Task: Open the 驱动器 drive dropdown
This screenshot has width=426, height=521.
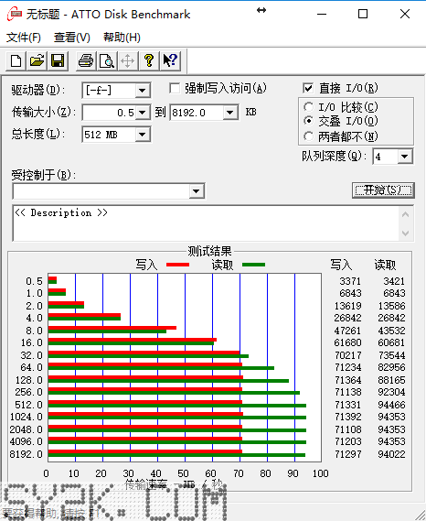Action: 143,91
